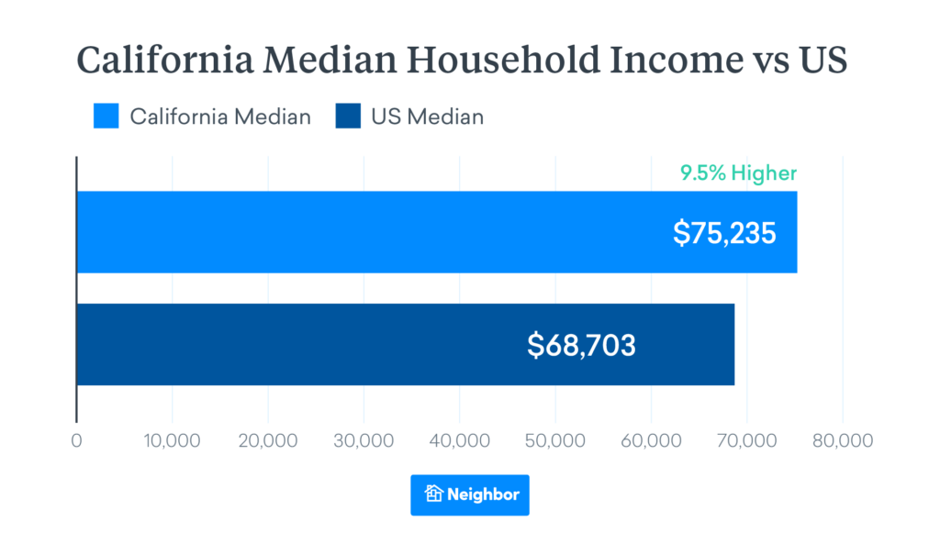Select the US Median legend label
The height and width of the screenshot is (544, 940).
pos(427,117)
